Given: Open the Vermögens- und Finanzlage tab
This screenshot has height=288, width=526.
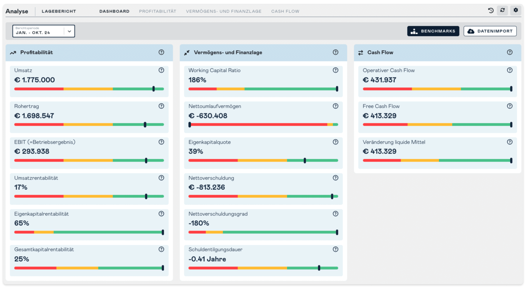Looking at the screenshot, I should [x=224, y=11].
